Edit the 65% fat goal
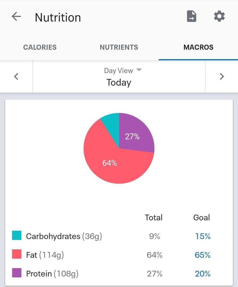This screenshot has width=238, height=287. coord(203,255)
